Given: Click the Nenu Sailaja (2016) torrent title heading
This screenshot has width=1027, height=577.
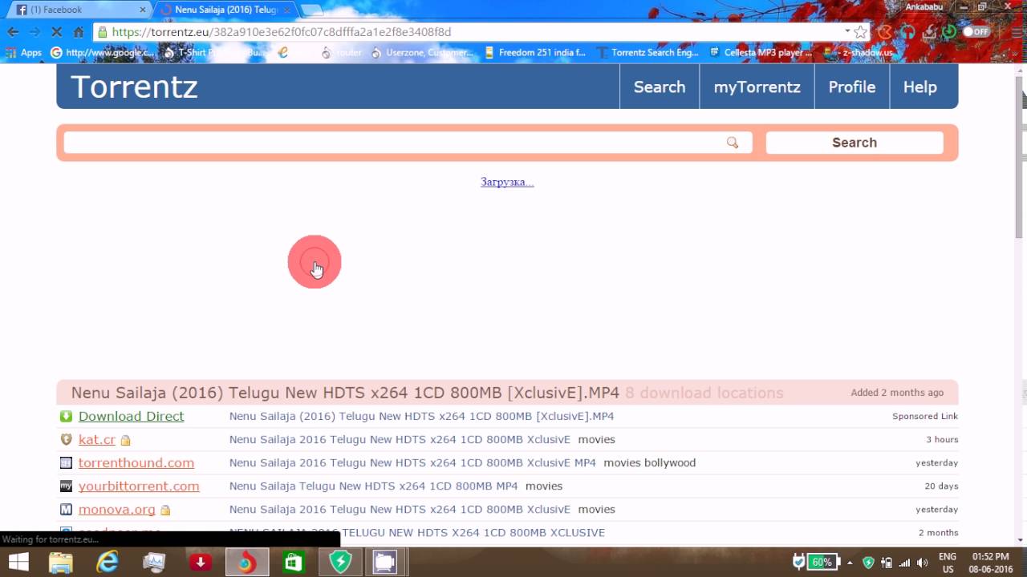Looking at the screenshot, I should coord(345,393).
